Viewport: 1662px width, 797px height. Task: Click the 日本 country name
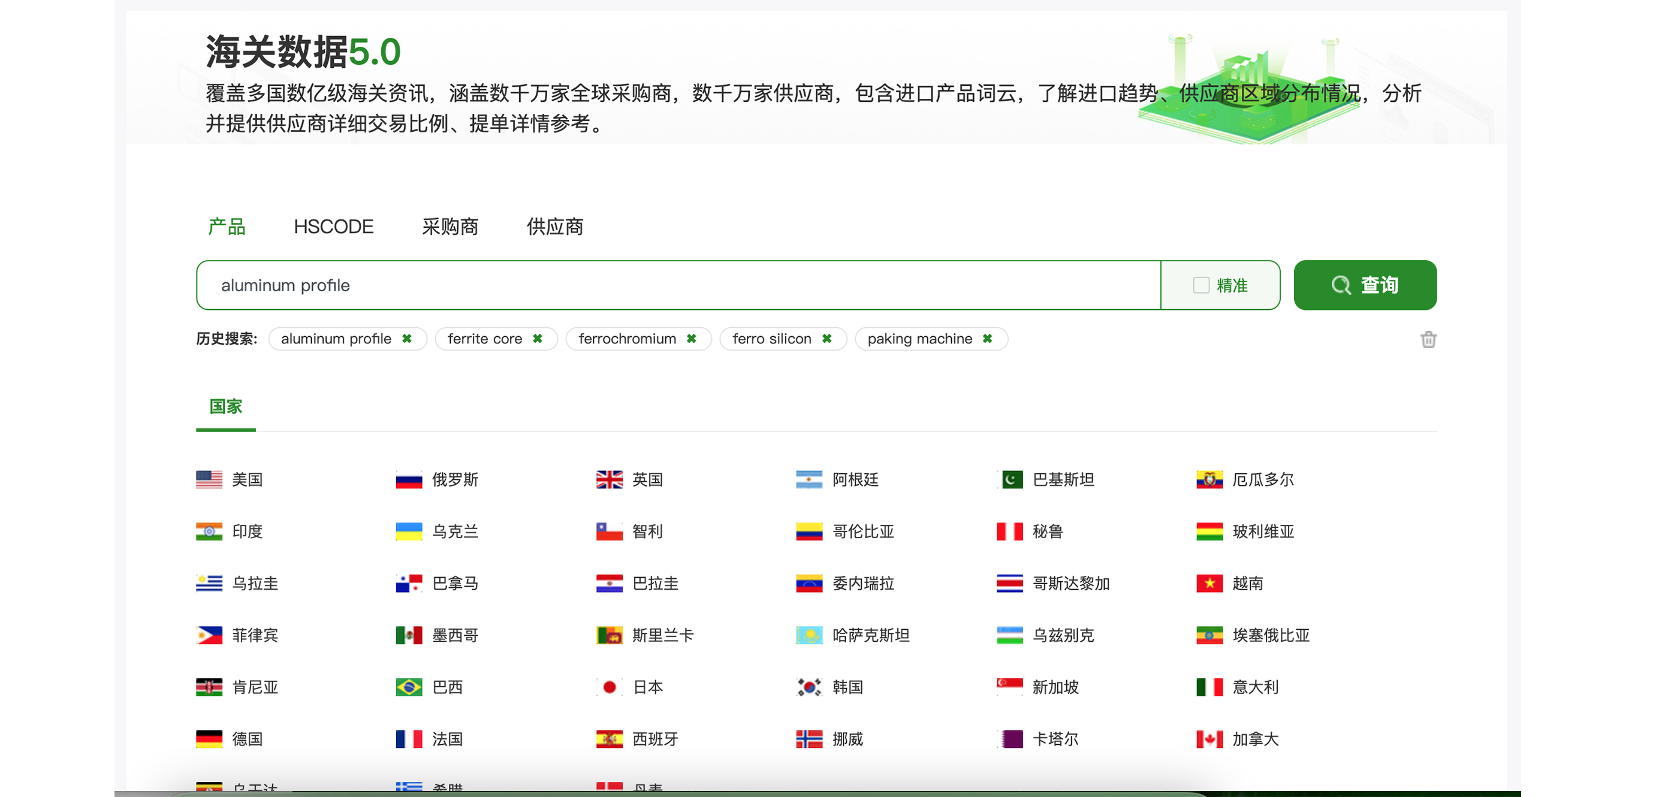(648, 687)
